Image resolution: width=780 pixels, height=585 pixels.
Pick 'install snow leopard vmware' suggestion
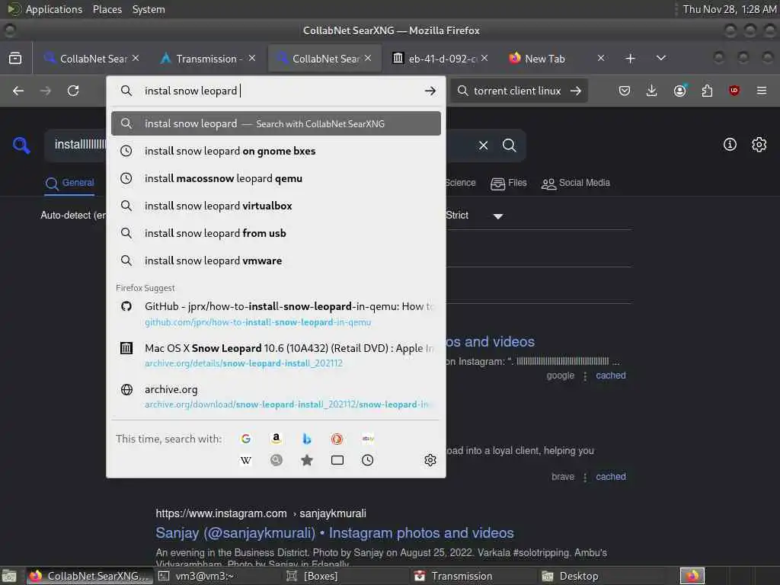[x=276, y=261]
